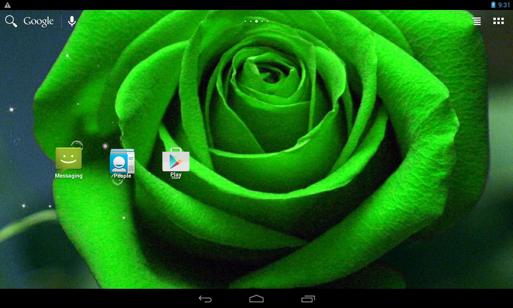
Task: Tap the battery charging status icon
Action: [493, 5]
